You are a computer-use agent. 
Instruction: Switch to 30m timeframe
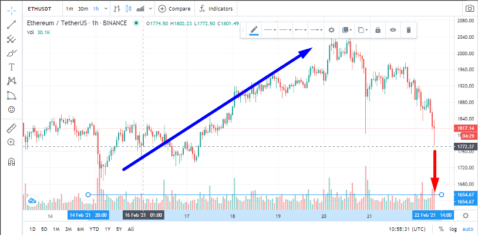(x=83, y=9)
